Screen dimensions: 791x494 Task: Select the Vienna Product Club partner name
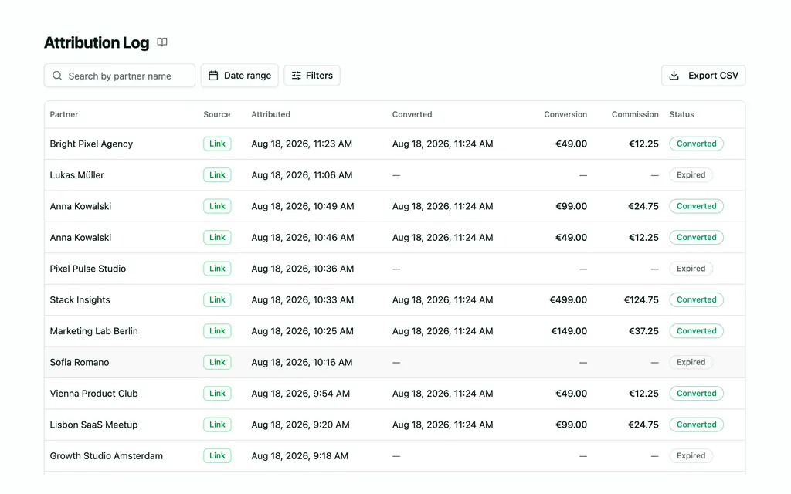[93, 394]
